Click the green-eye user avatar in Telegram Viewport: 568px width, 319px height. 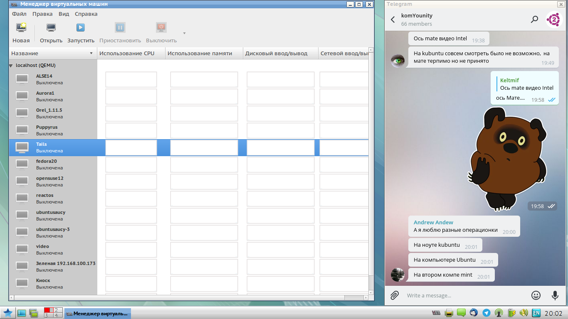(398, 61)
